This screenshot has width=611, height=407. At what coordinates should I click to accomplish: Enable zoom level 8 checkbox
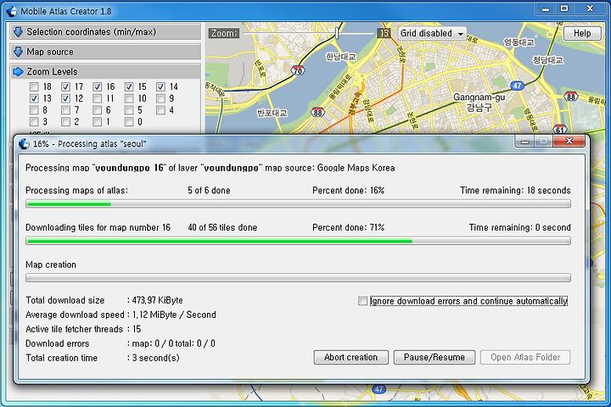coord(34,110)
